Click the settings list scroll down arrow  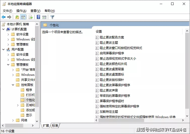pyautogui.click(x=187, y=116)
